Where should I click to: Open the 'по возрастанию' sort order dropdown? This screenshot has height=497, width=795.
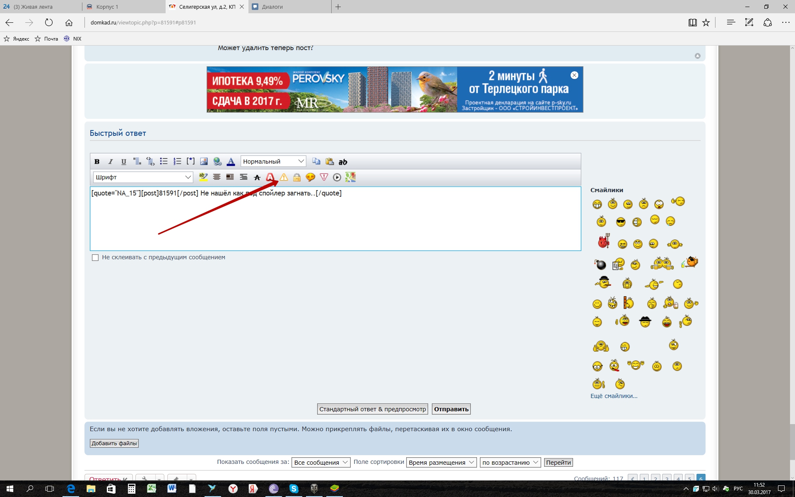coord(510,463)
